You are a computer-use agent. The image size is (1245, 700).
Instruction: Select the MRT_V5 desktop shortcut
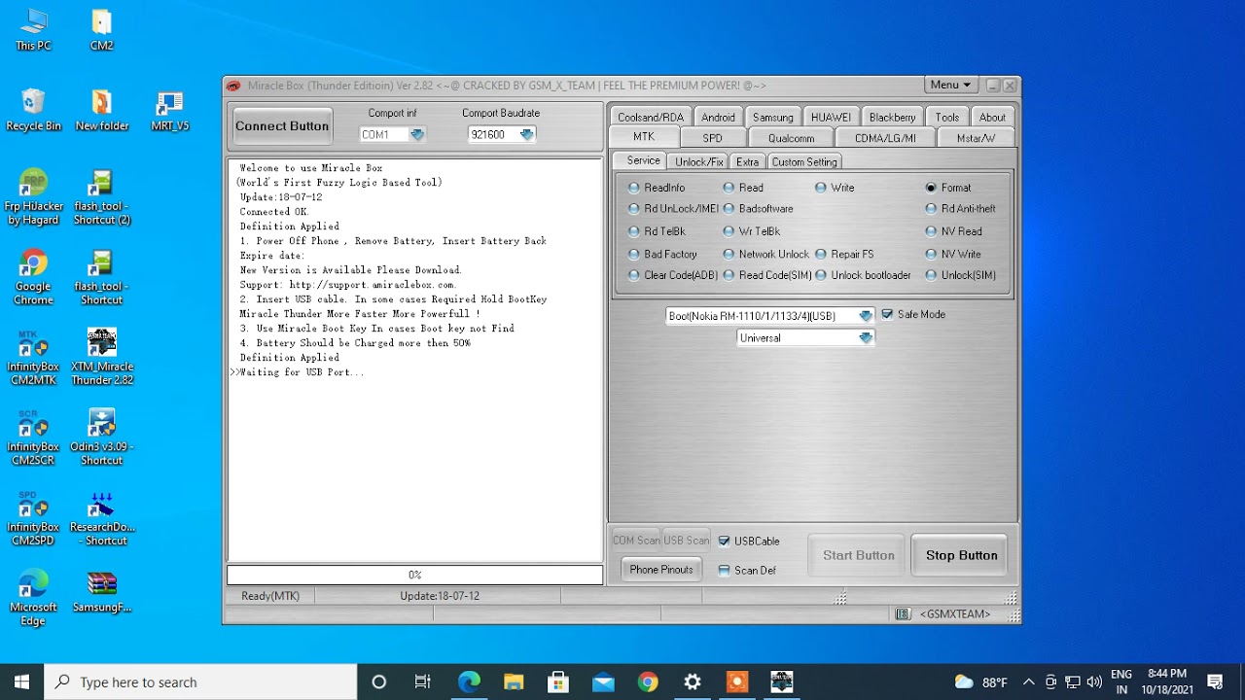point(170,110)
